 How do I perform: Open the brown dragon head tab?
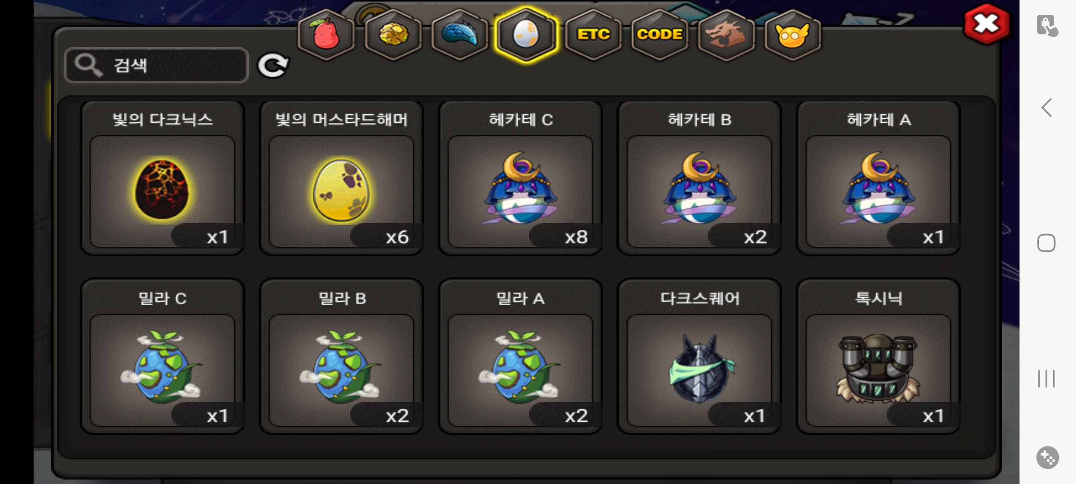(726, 35)
